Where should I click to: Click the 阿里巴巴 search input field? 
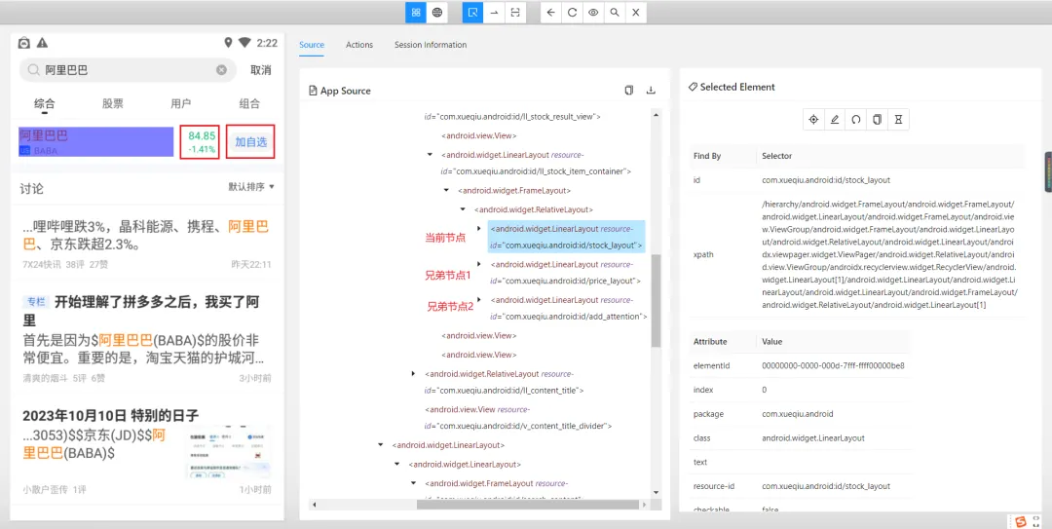point(128,70)
